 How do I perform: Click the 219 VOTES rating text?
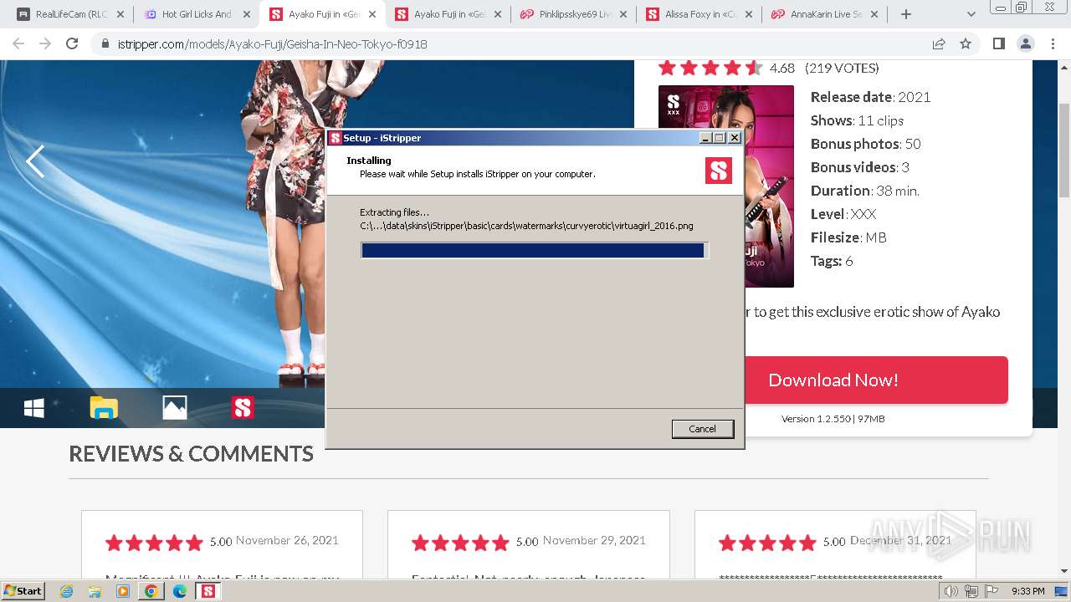pos(842,68)
